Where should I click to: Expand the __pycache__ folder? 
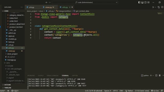tap(13, 72)
